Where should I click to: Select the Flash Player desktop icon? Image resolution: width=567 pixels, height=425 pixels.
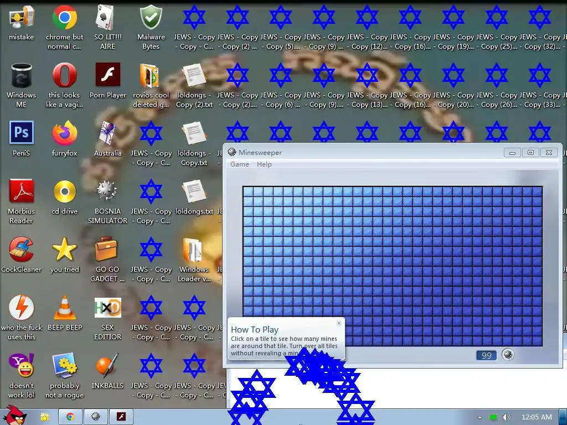pos(108,81)
